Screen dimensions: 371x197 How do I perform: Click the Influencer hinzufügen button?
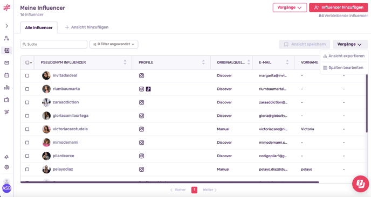tap(338, 8)
